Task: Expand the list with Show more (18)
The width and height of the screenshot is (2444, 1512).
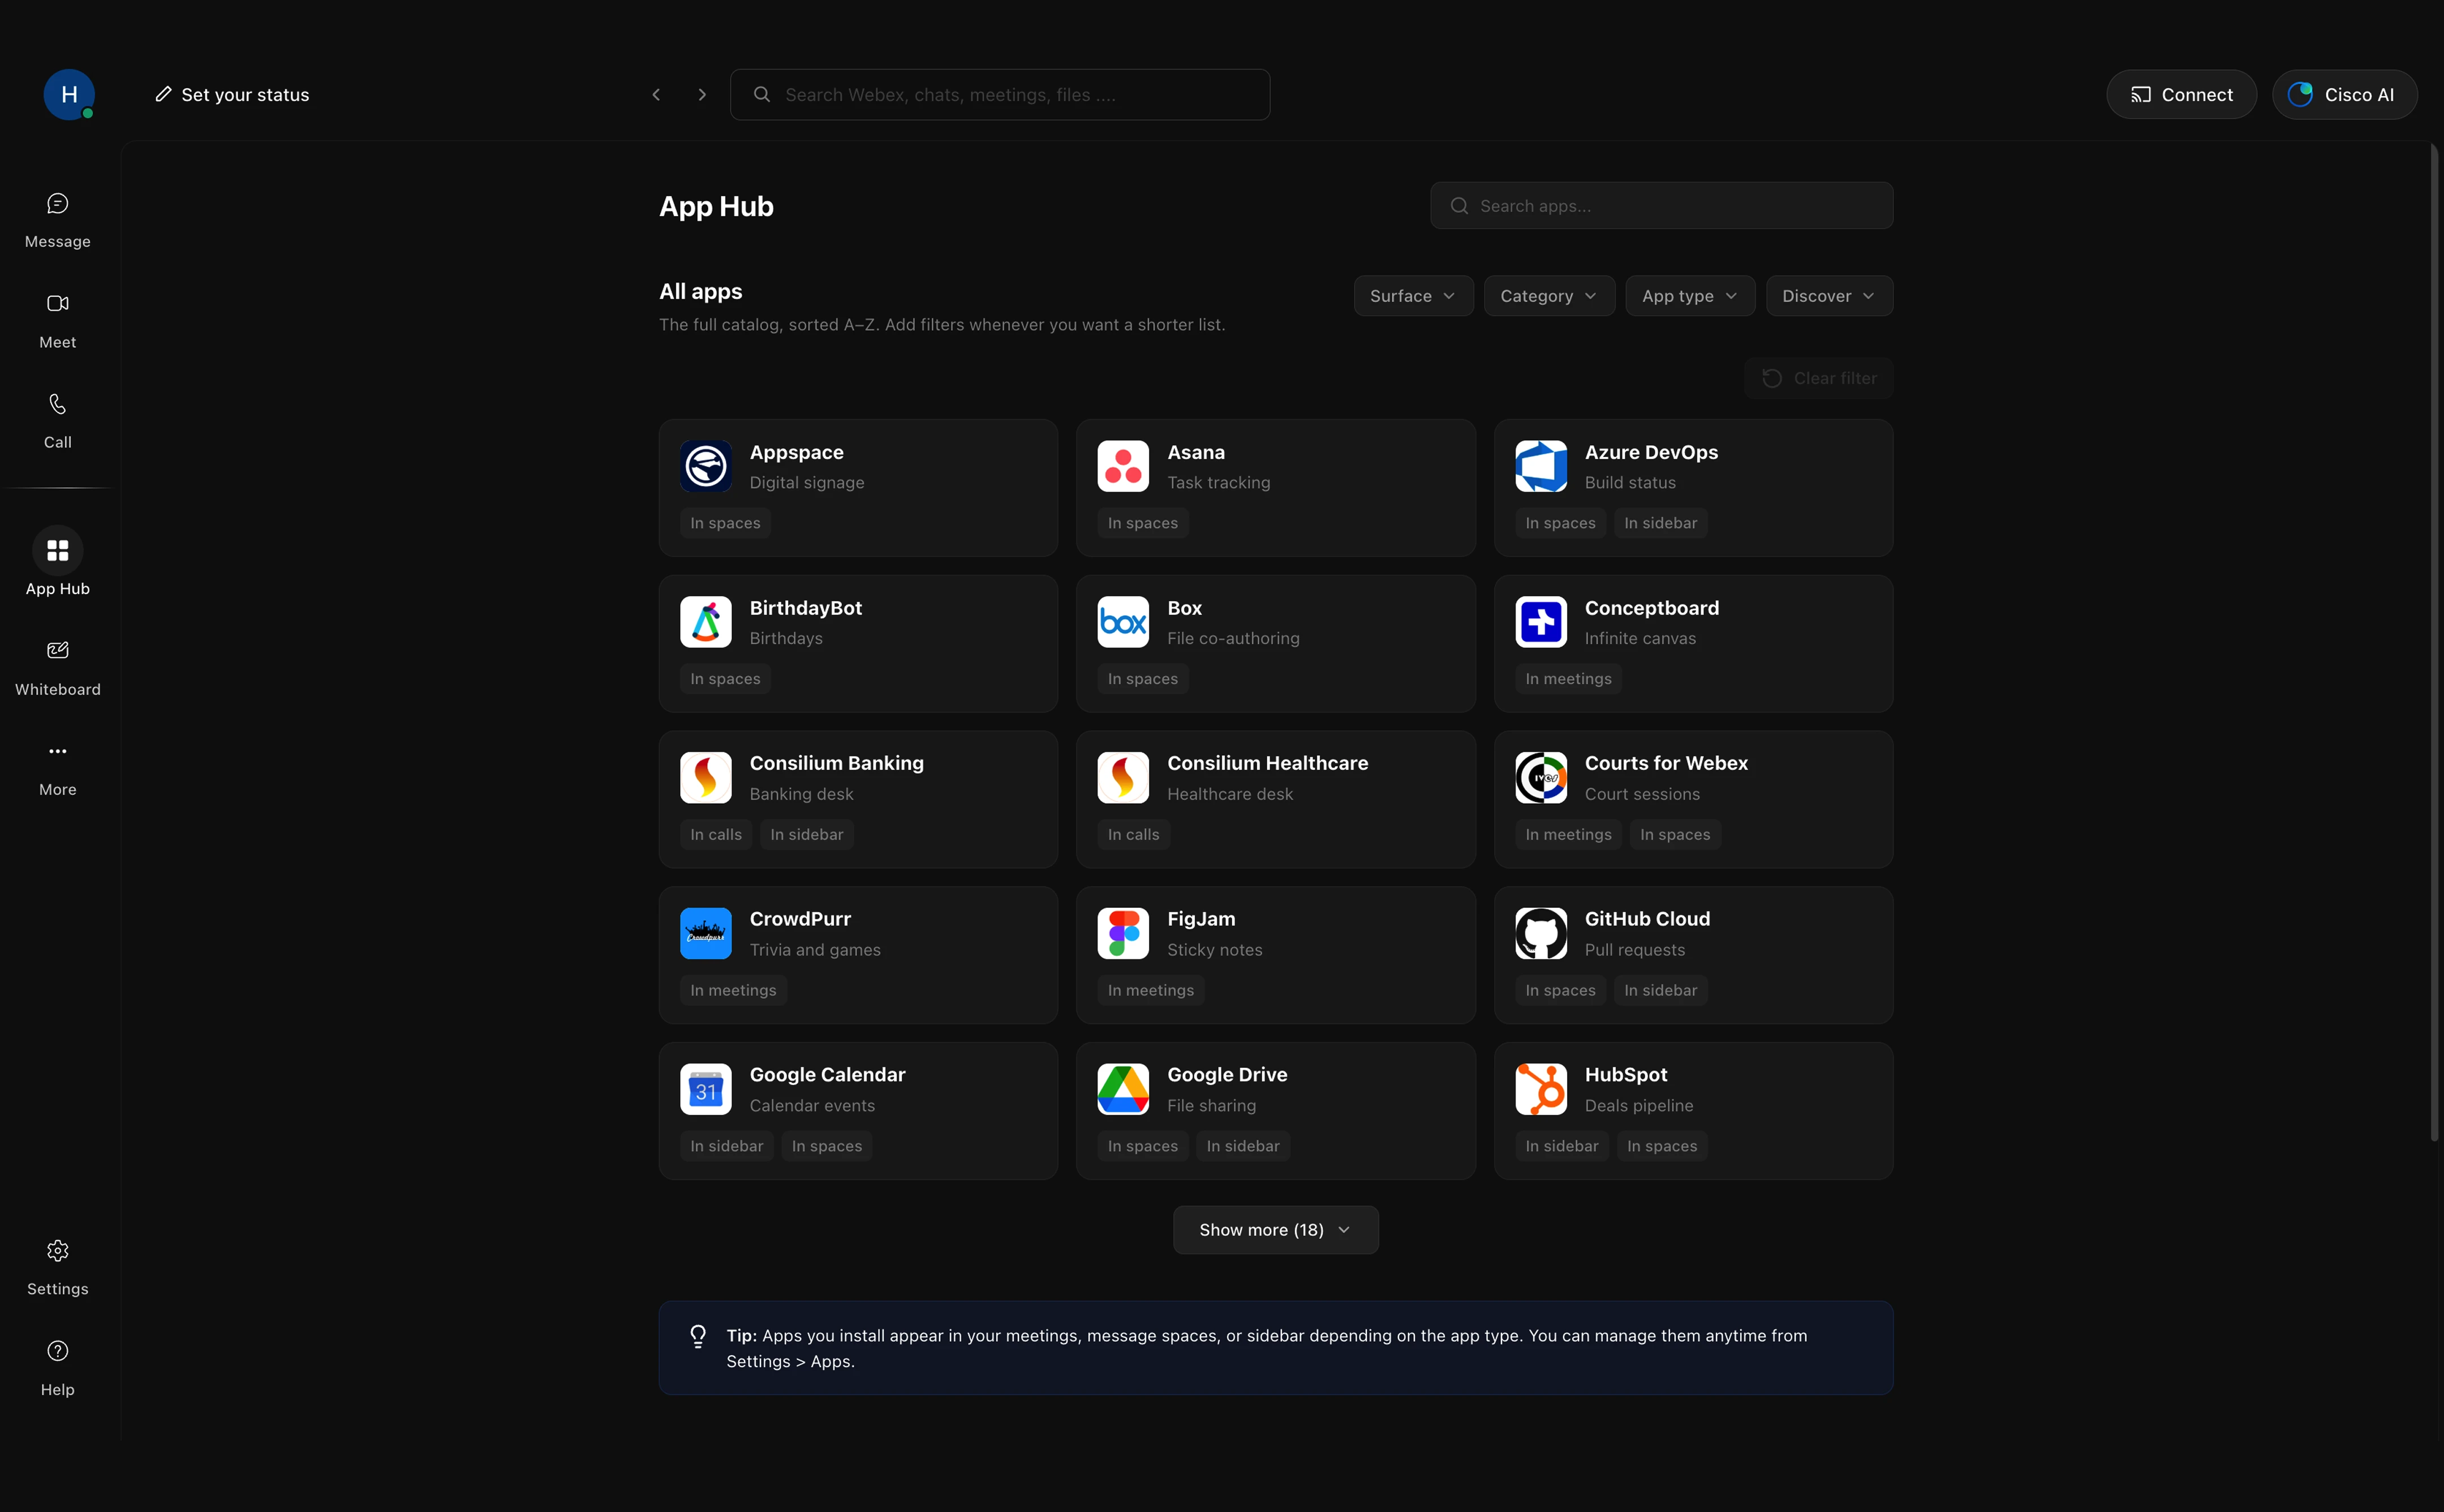Action: 1275,1230
